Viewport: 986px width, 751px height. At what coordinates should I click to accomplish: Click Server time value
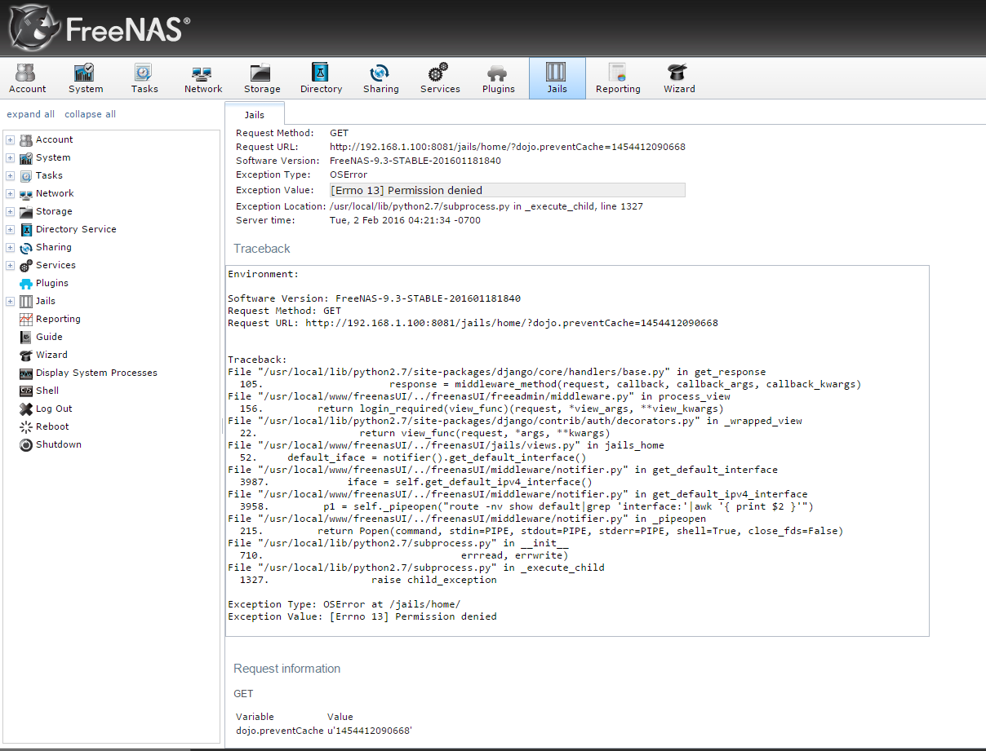pos(405,220)
